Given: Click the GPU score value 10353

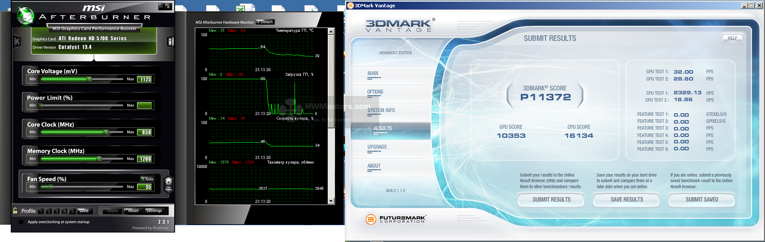Looking at the screenshot, I should [511, 136].
